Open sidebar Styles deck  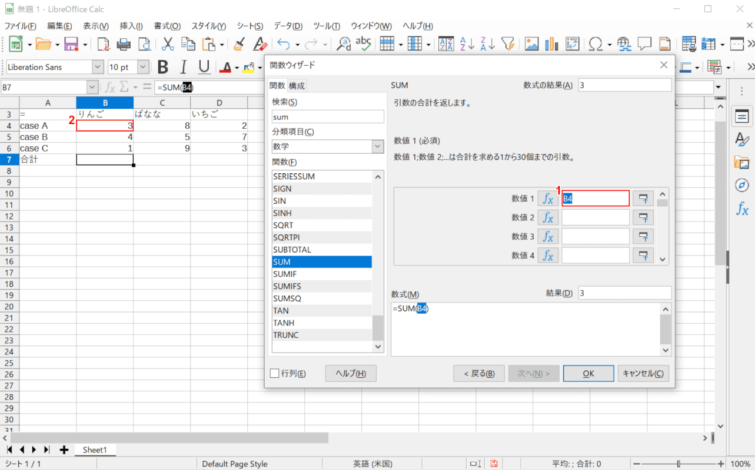point(742,139)
